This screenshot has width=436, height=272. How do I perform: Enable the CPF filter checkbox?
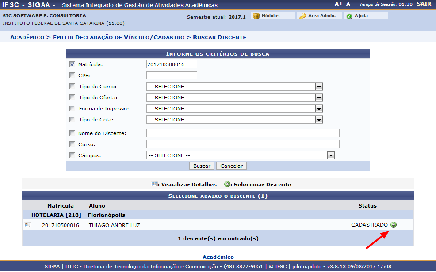(x=73, y=76)
